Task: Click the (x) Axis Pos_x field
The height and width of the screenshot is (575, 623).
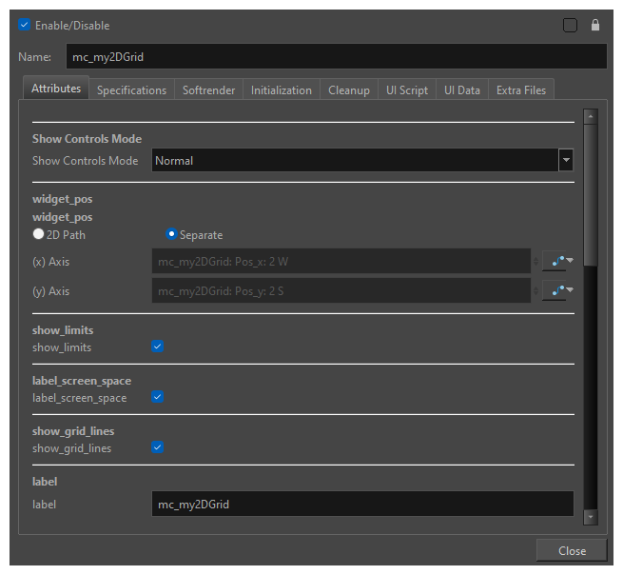Action: (x=341, y=261)
